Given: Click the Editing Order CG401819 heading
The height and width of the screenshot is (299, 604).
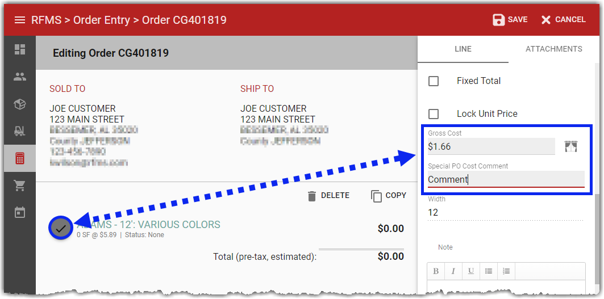Looking at the screenshot, I should (111, 53).
